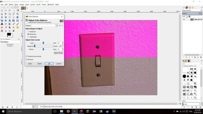Select the Dodge/Burn tool
The height and width of the screenshot is (114, 203).
(x=14, y=31)
